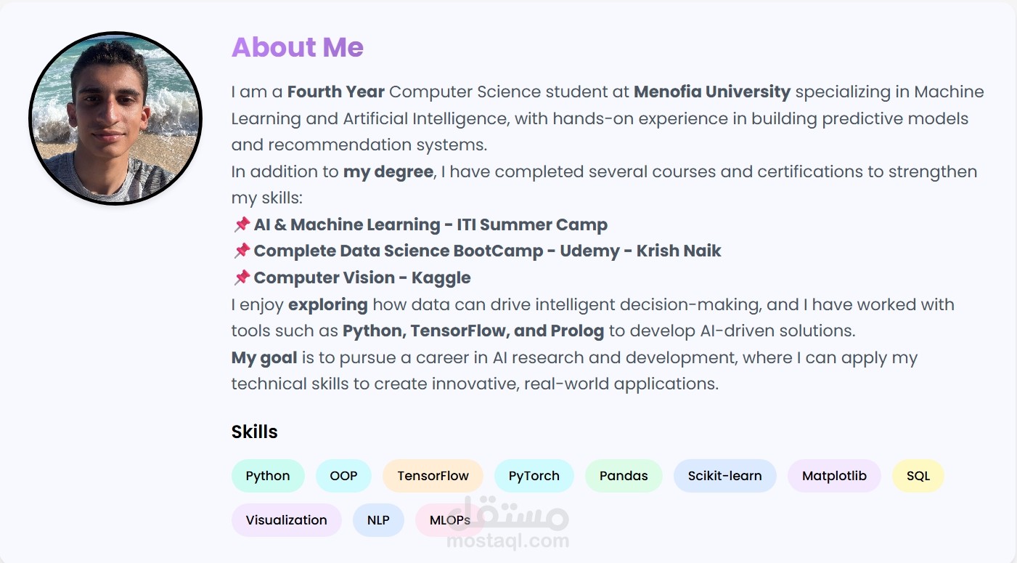Click the Visualization skill tag
The width and height of the screenshot is (1017, 563).
click(286, 520)
